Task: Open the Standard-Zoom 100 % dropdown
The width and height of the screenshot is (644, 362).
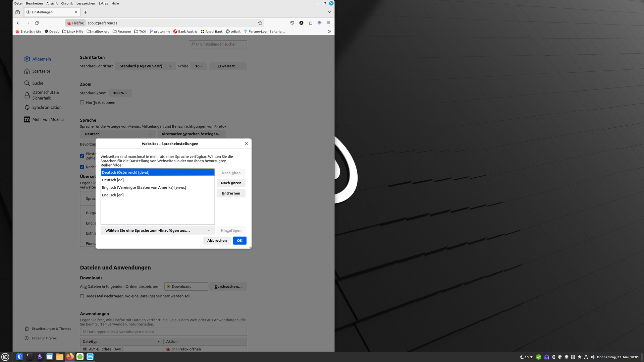Action: pyautogui.click(x=120, y=93)
